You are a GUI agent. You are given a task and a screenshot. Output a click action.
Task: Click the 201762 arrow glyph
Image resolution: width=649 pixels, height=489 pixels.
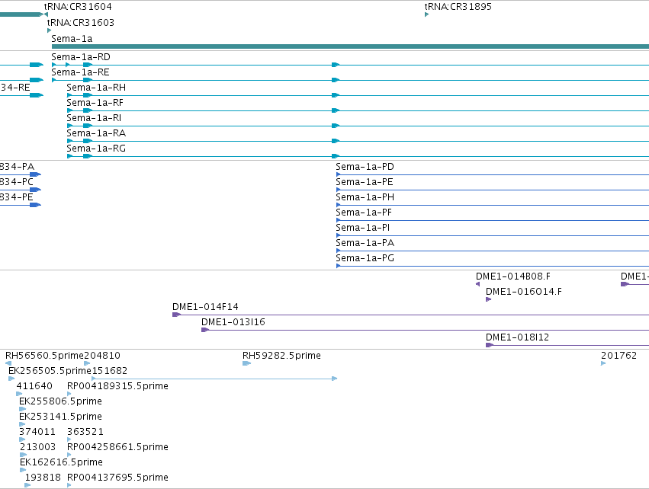point(603,363)
